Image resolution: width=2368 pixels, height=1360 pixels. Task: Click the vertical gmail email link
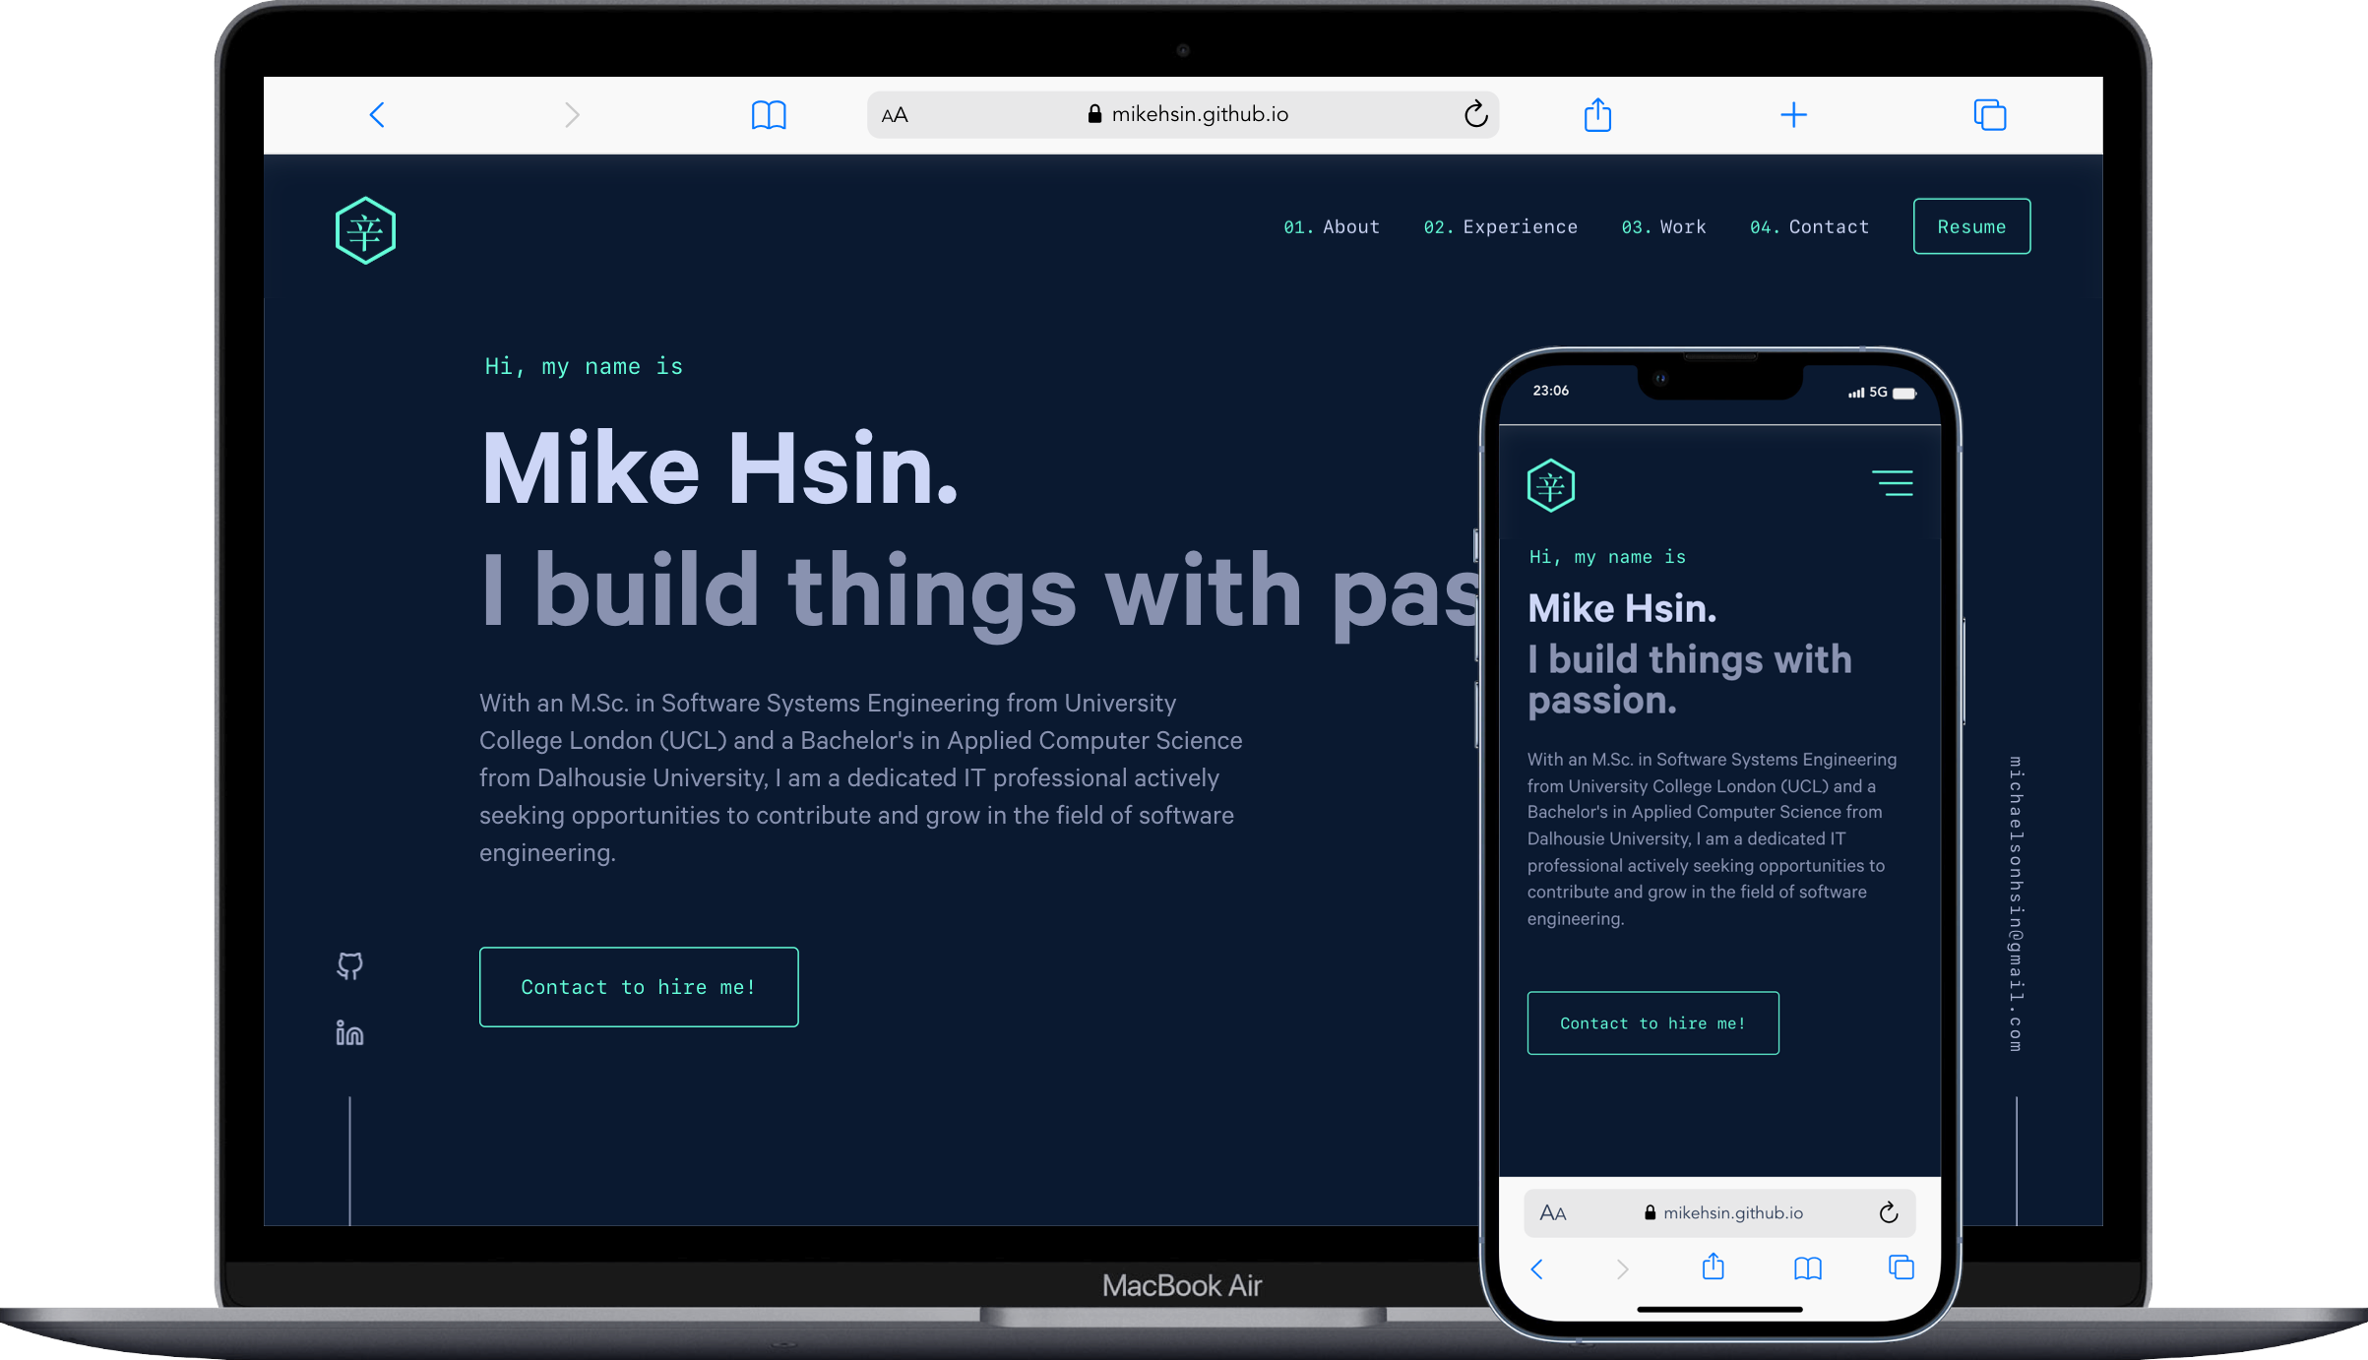pyautogui.click(x=2016, y=903)
